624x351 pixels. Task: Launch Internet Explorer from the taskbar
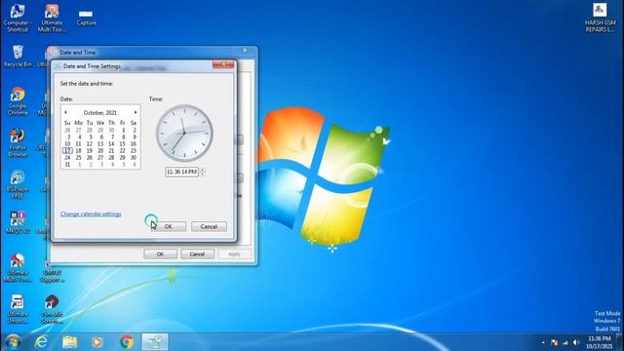(x=41, y=342)
